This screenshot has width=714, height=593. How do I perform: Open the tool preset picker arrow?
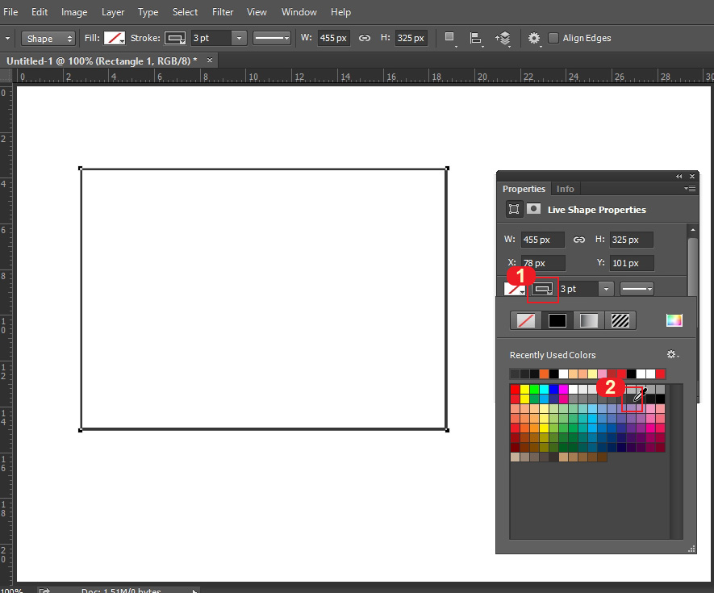pos(8,38)
